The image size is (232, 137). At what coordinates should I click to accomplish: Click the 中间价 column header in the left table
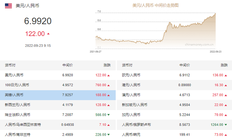pyautogui.click(x=68, y=65)
